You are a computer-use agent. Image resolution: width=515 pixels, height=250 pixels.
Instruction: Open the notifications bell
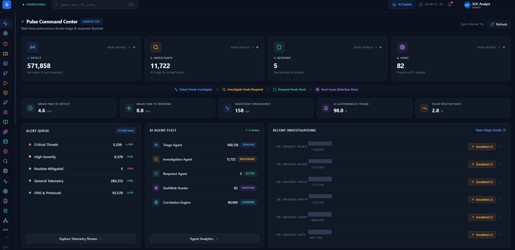[x=450, y=4]
